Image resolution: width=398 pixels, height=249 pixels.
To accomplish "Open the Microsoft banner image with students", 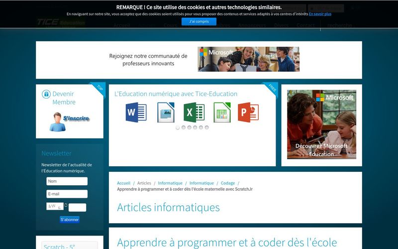I will coord(248,59).
